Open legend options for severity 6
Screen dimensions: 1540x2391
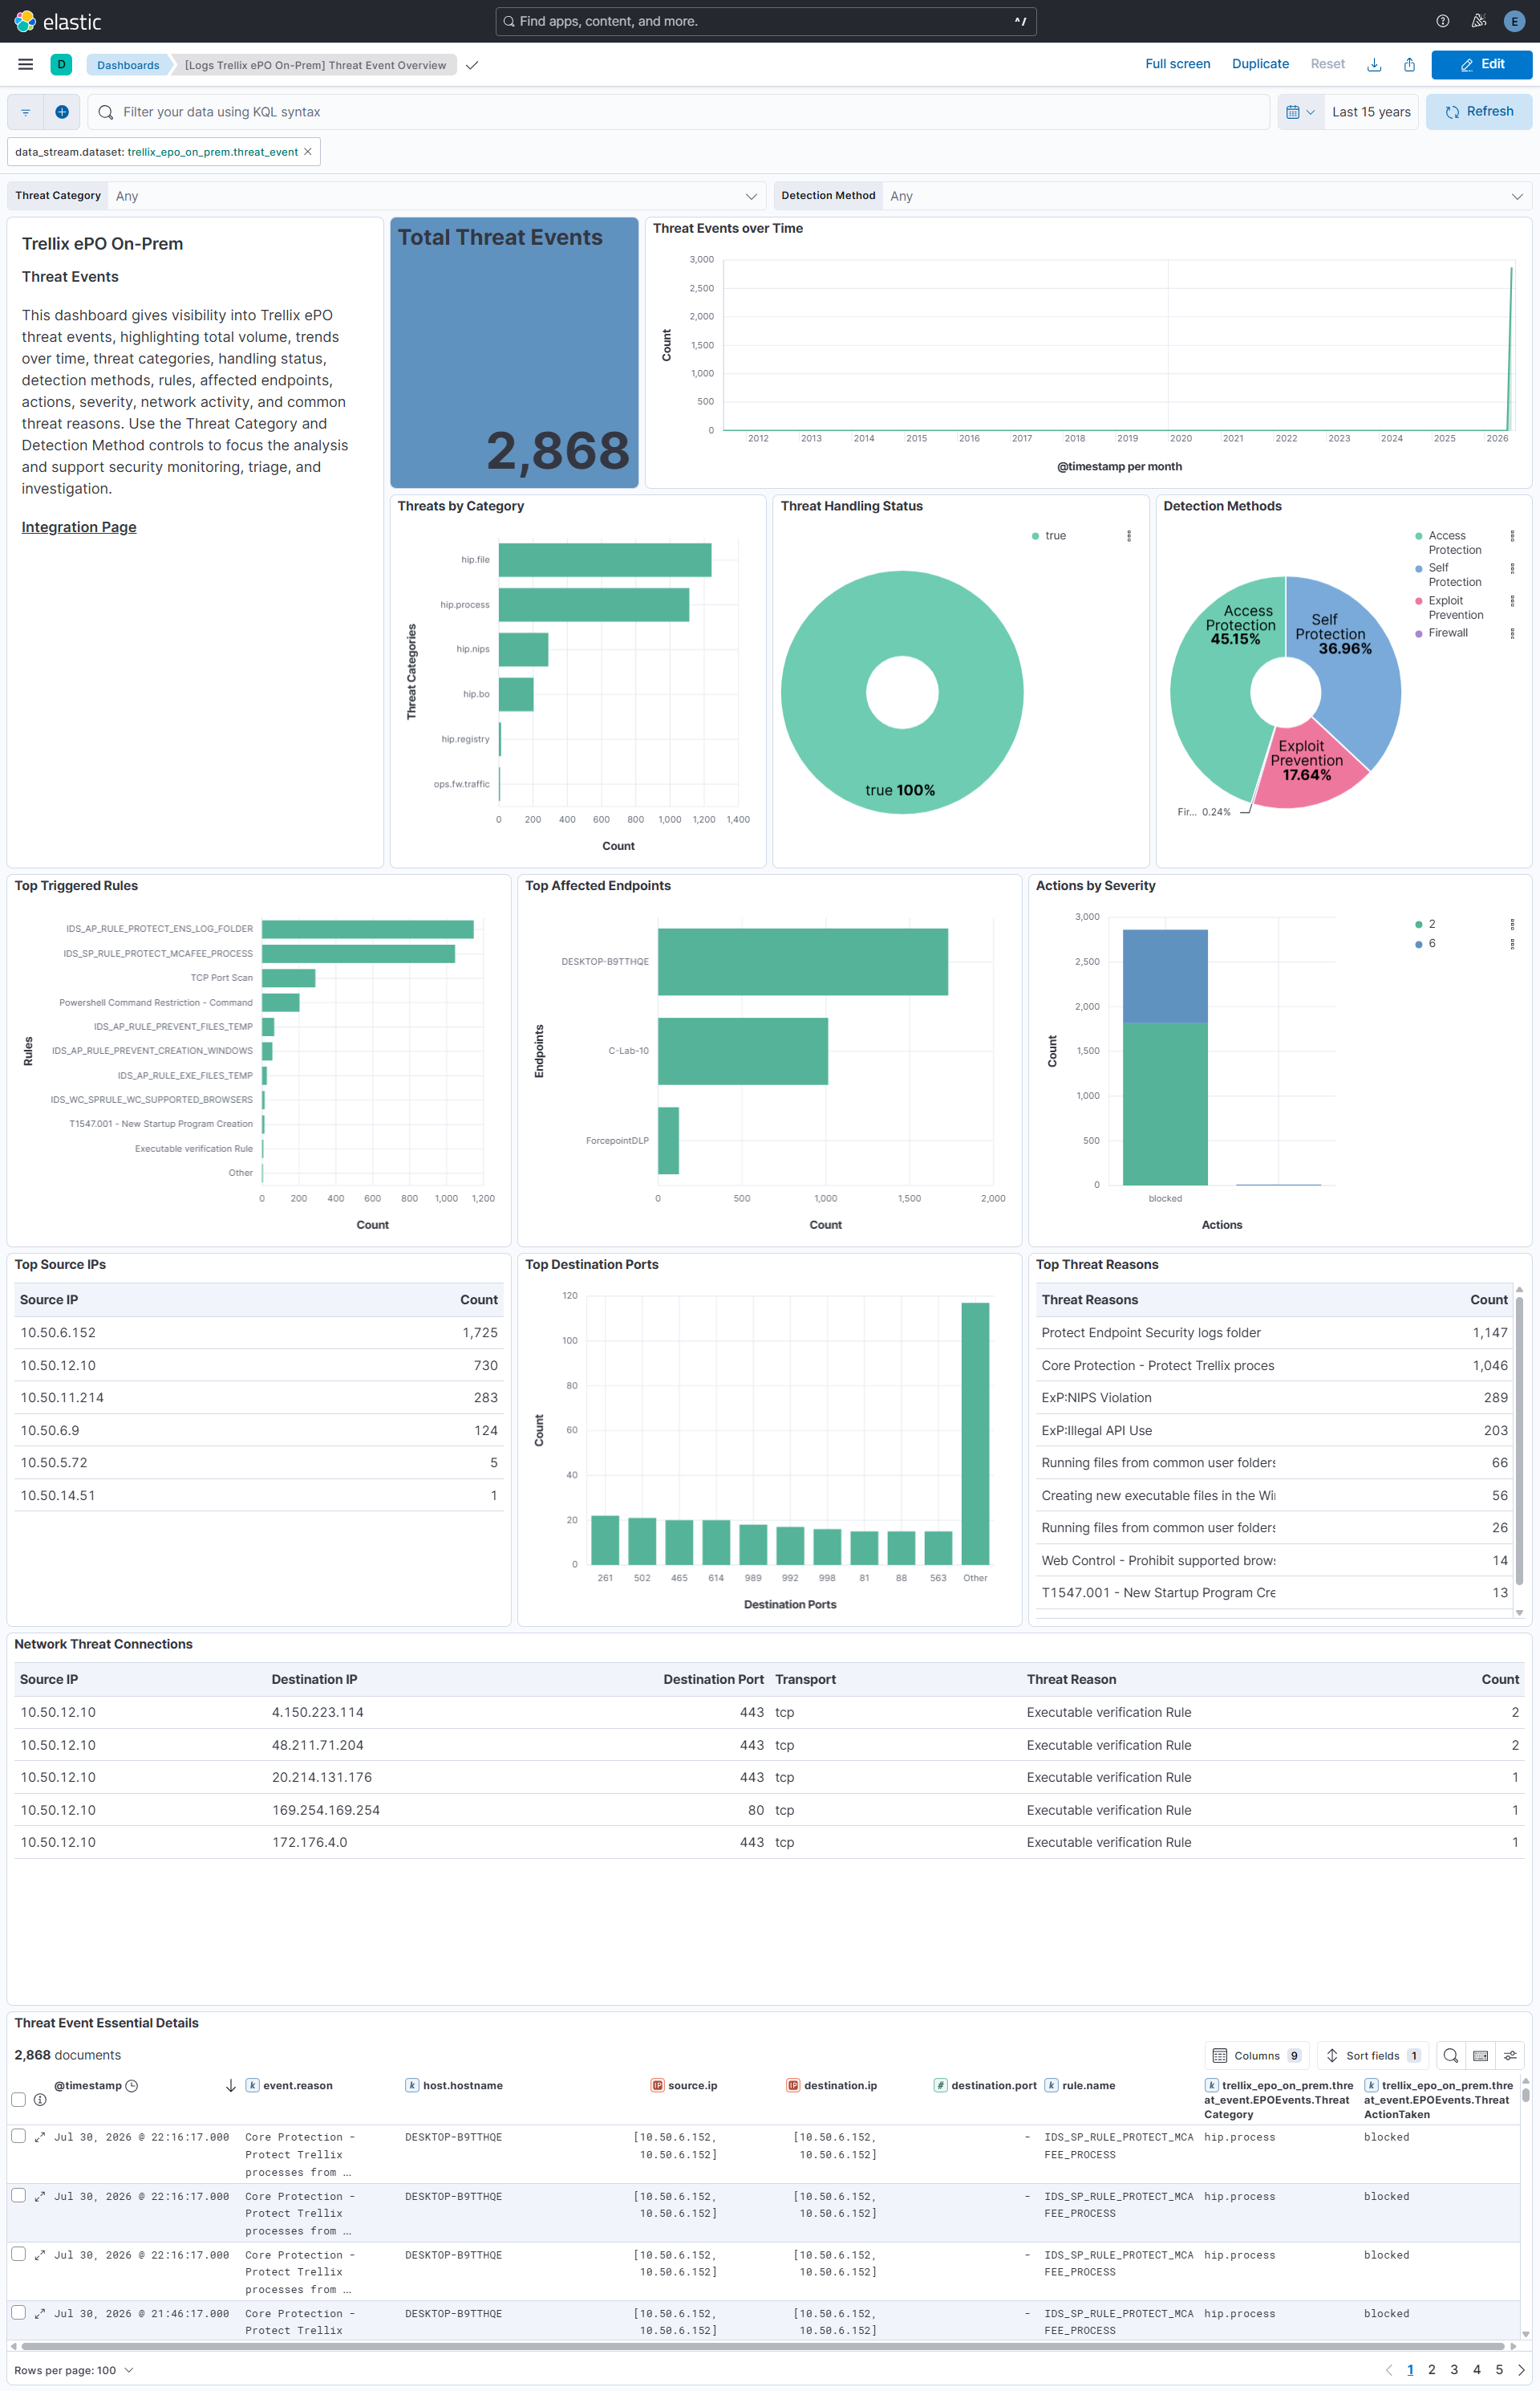point(1512,945)
